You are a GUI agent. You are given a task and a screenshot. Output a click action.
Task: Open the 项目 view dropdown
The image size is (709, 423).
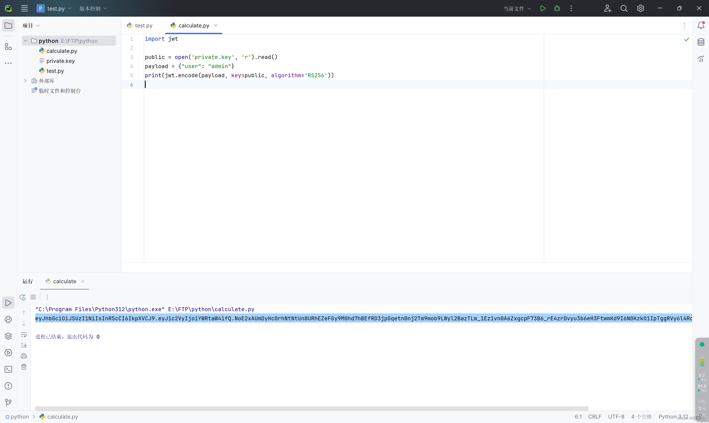(31, 25)
